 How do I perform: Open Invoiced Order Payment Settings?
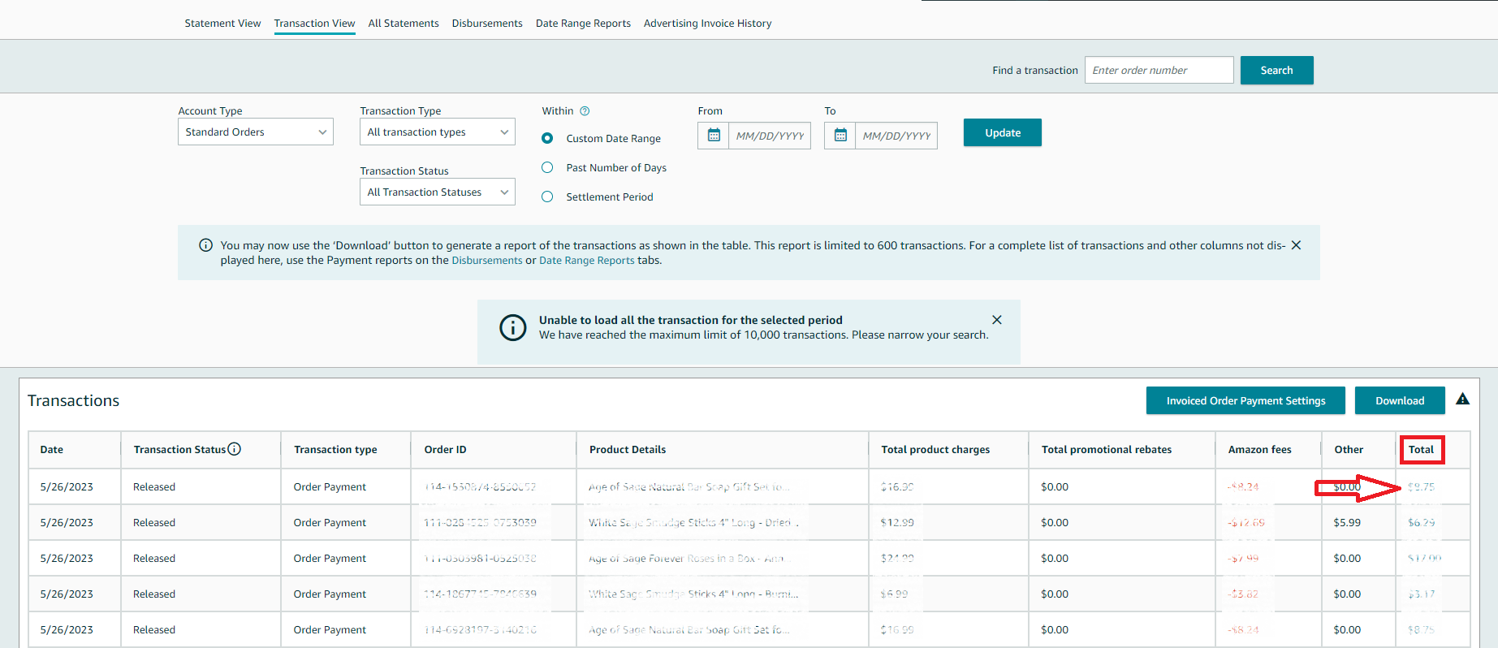coord(1245,400)
